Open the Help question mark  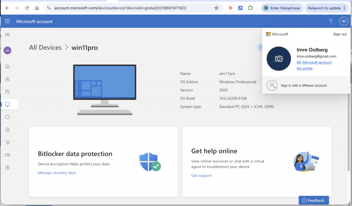click(330, 21)
